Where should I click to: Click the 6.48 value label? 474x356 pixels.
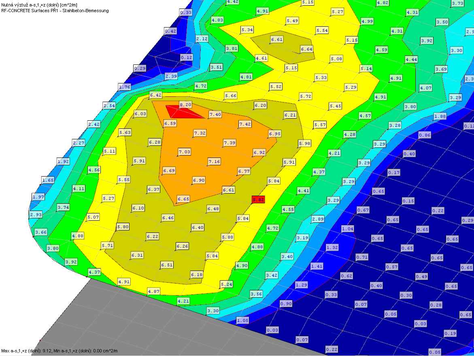coord(213,209)
